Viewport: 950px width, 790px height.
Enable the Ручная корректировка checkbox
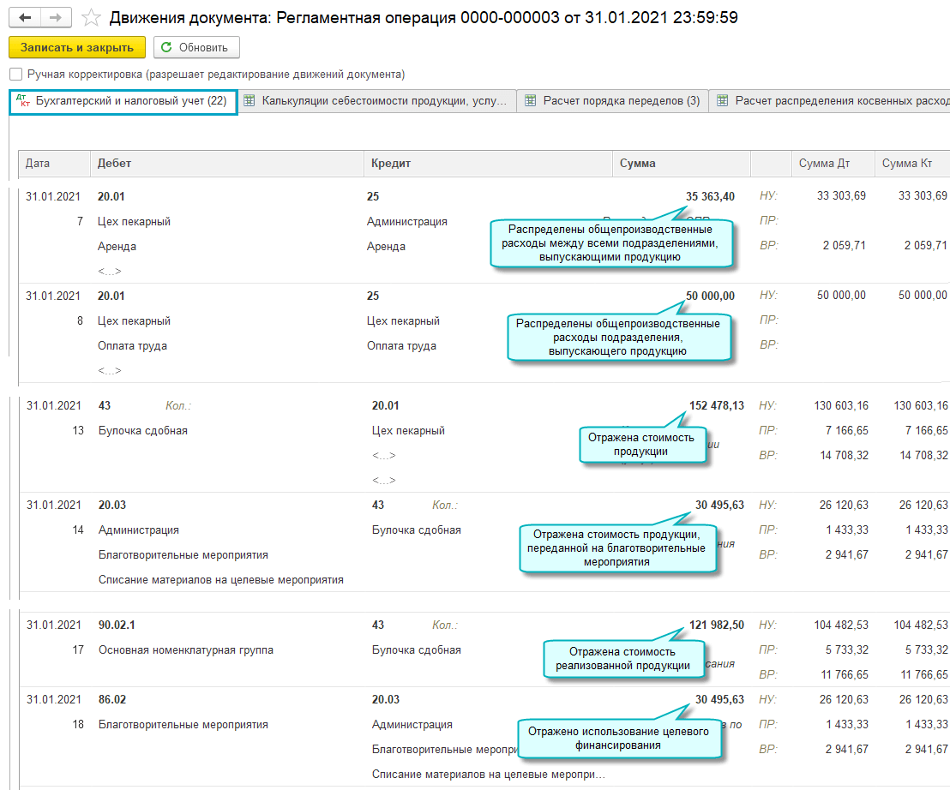coord(16,74)
